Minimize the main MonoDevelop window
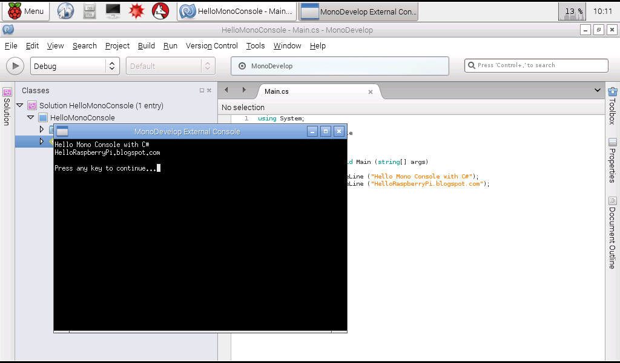The height and width of the screenshot is (363, 620). click(x=585, y=30)
